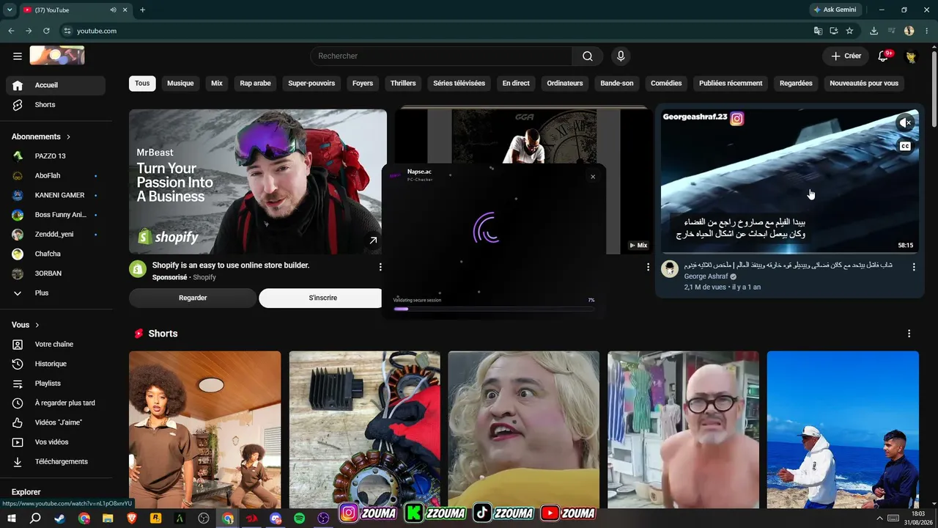Viewport: 938px width, 528px height.
Task: Open Chrome downloads
Action: click(x=874, y=31)
